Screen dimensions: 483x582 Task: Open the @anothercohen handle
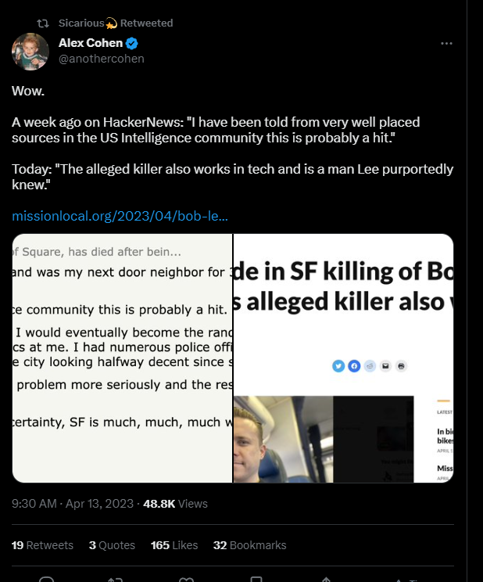101,59
